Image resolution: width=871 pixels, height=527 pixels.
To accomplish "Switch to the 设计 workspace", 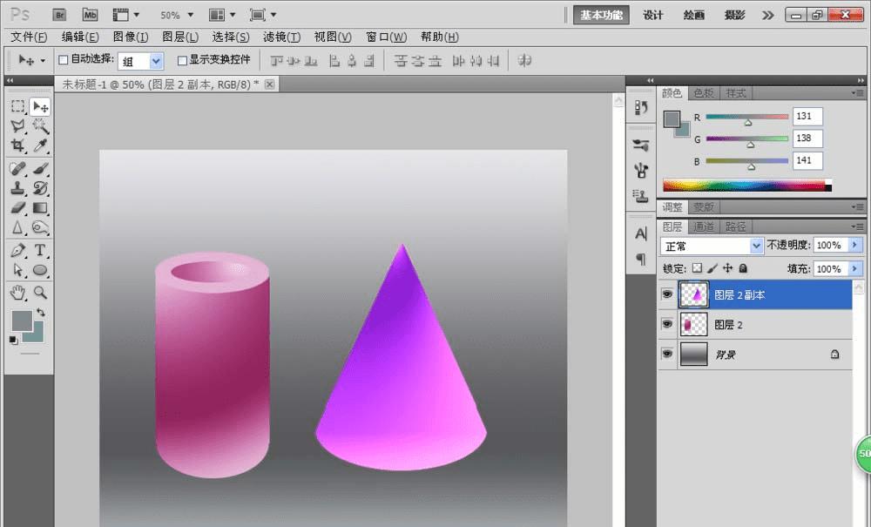I will 653,15.
